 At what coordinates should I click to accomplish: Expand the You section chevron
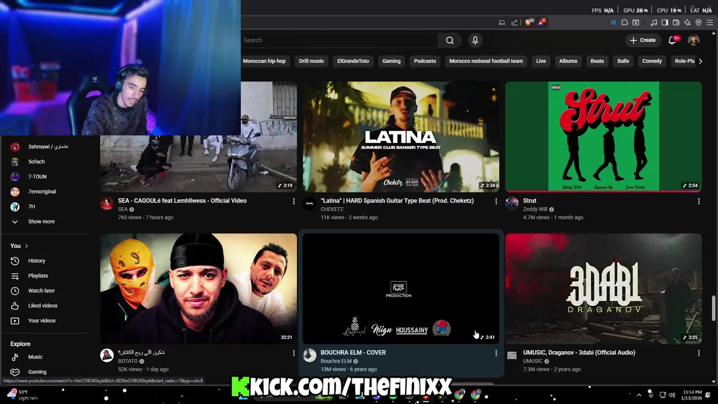[26, 246]
